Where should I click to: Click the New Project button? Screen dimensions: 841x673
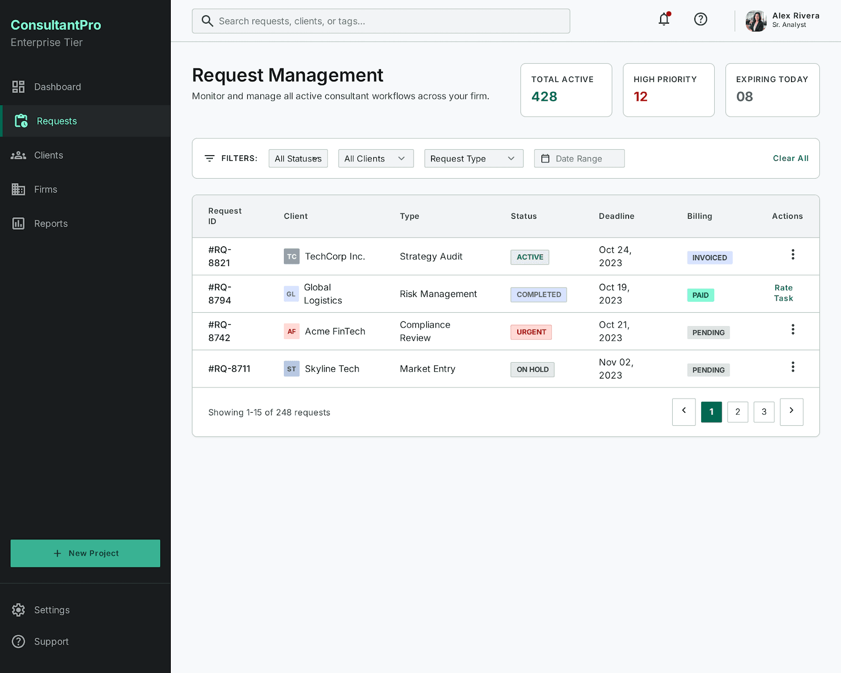pos(85,553)
